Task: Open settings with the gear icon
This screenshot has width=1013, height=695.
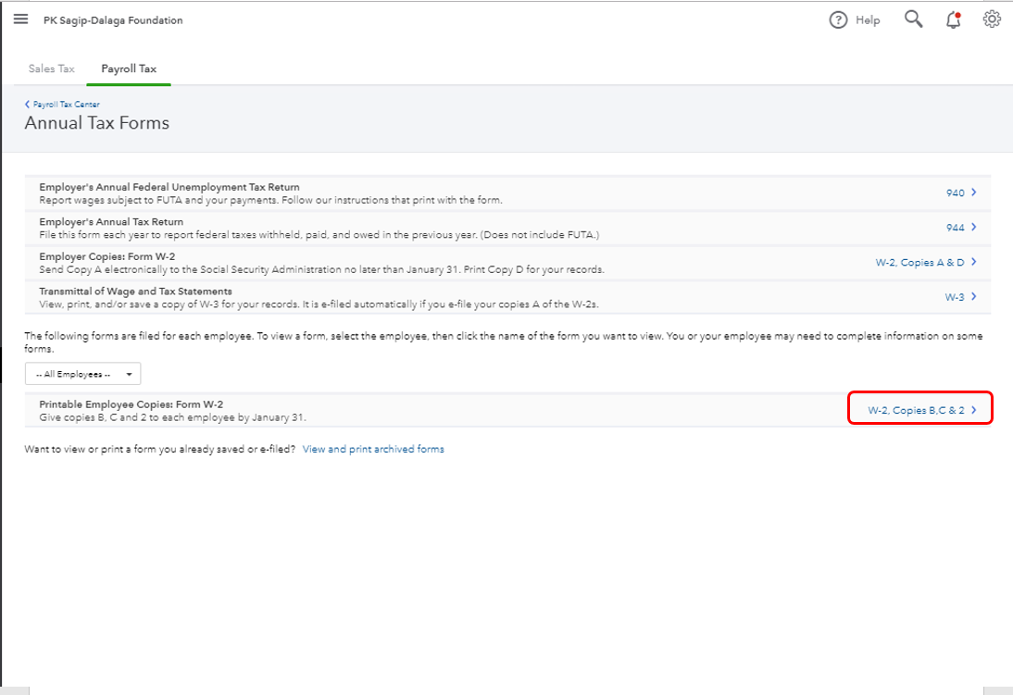Action: (992, 19)
